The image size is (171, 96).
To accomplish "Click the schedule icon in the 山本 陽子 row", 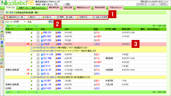I will pyautogui.click(x=38, y=81).
